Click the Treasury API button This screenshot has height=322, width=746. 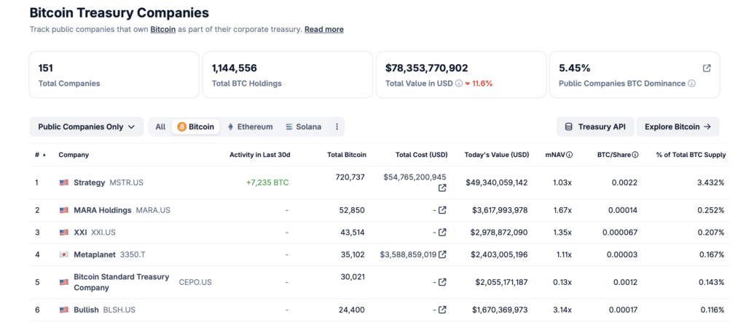click(x=595, y=126)
